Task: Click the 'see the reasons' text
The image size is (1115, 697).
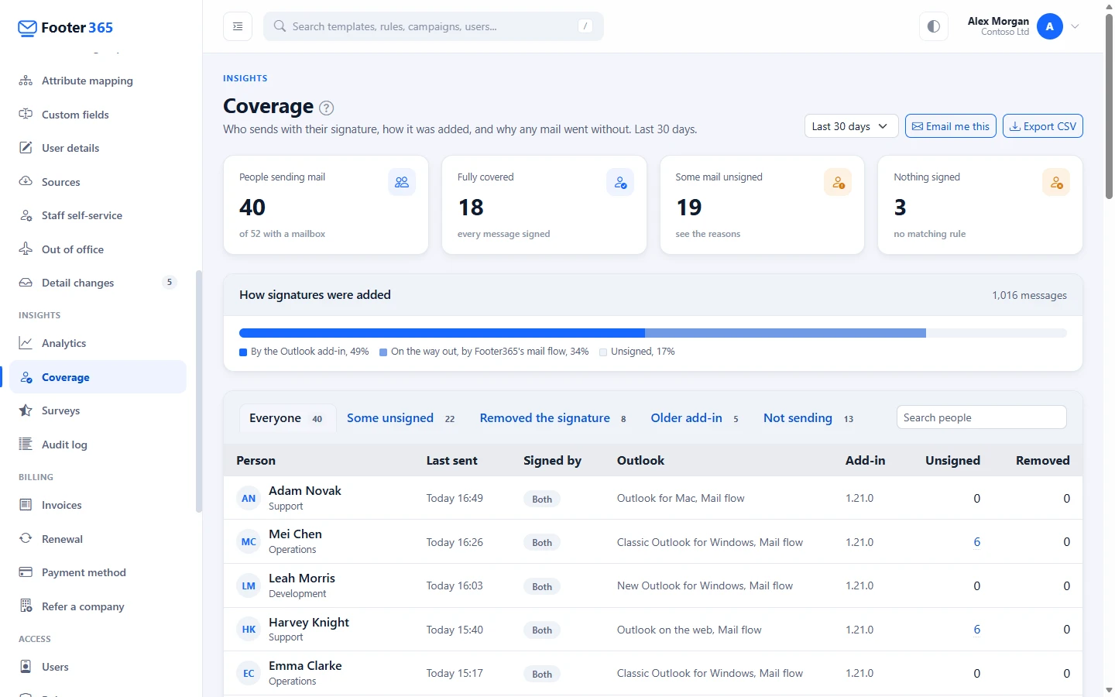Action: click(708, 234)
